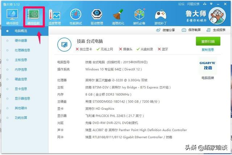The width and height of the screenshot is (232, 155).
Task: Select 显卡信息 in the sidebar
Action: pyautogui.click(x=25, y=89)
